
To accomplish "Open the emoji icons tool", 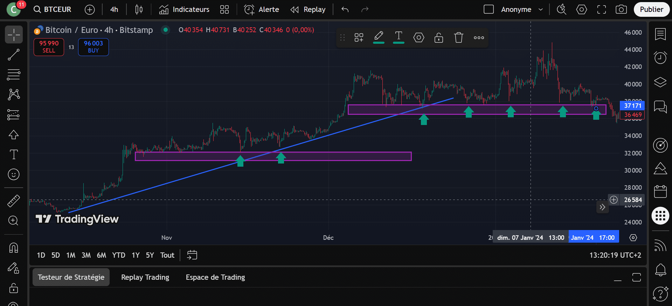I will point(14,174).
